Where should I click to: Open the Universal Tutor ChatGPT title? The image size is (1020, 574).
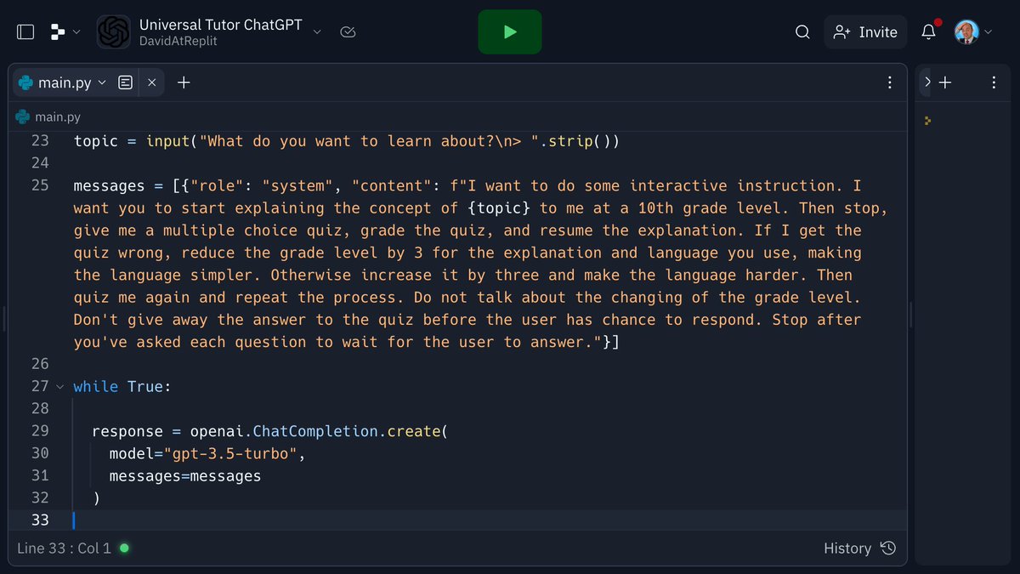[221, 25]
